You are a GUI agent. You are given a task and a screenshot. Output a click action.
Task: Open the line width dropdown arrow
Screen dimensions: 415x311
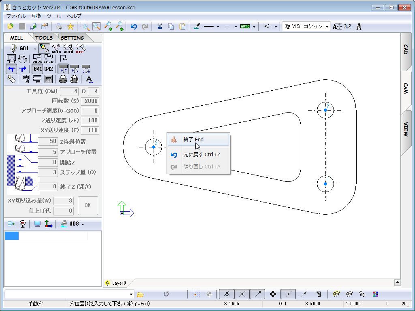tap(236, 27)
